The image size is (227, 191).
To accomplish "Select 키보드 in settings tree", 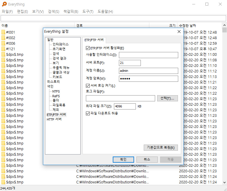I will point(57,77).
